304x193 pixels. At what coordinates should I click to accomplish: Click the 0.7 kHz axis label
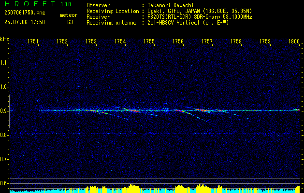click(4, 159)
